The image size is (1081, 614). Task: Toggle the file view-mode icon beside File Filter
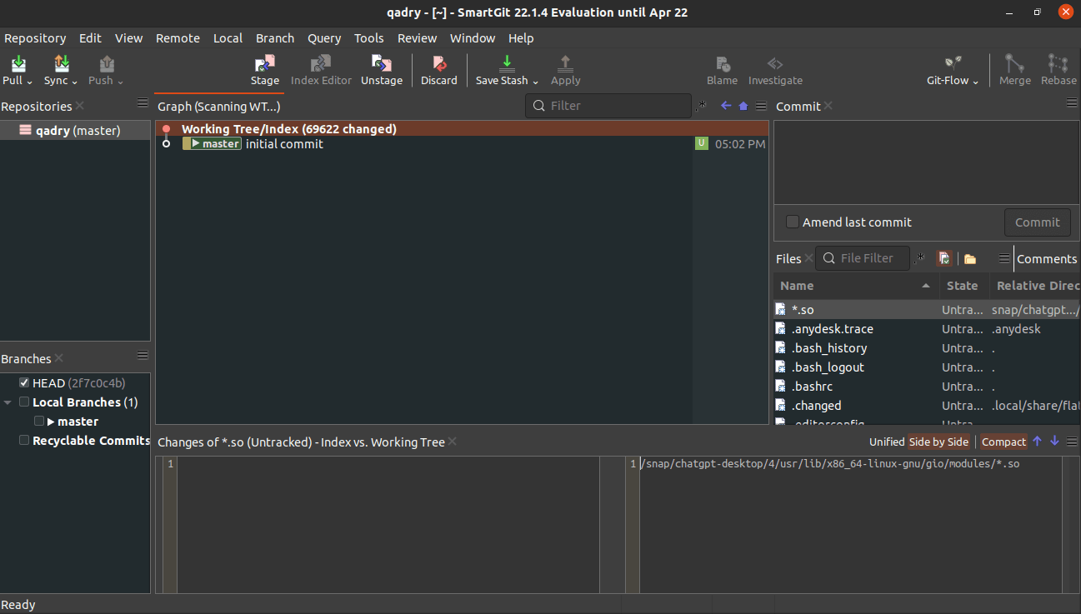944,258
